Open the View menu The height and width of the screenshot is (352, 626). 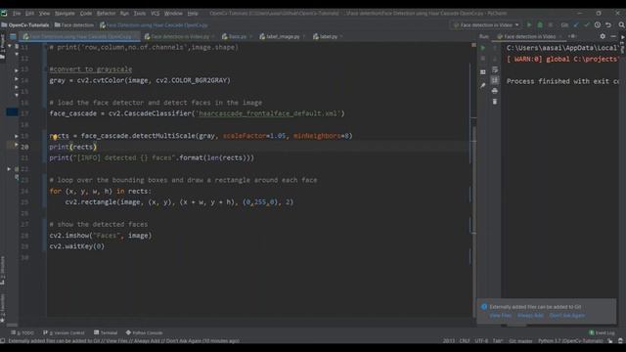coord(44,13)
